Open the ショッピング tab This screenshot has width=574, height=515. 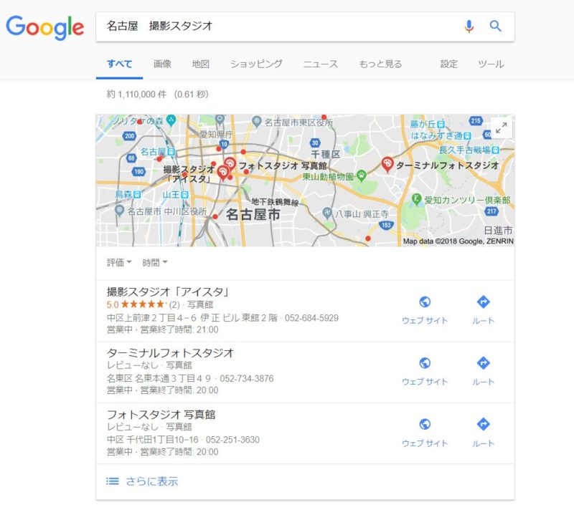[x=256, y=64]
